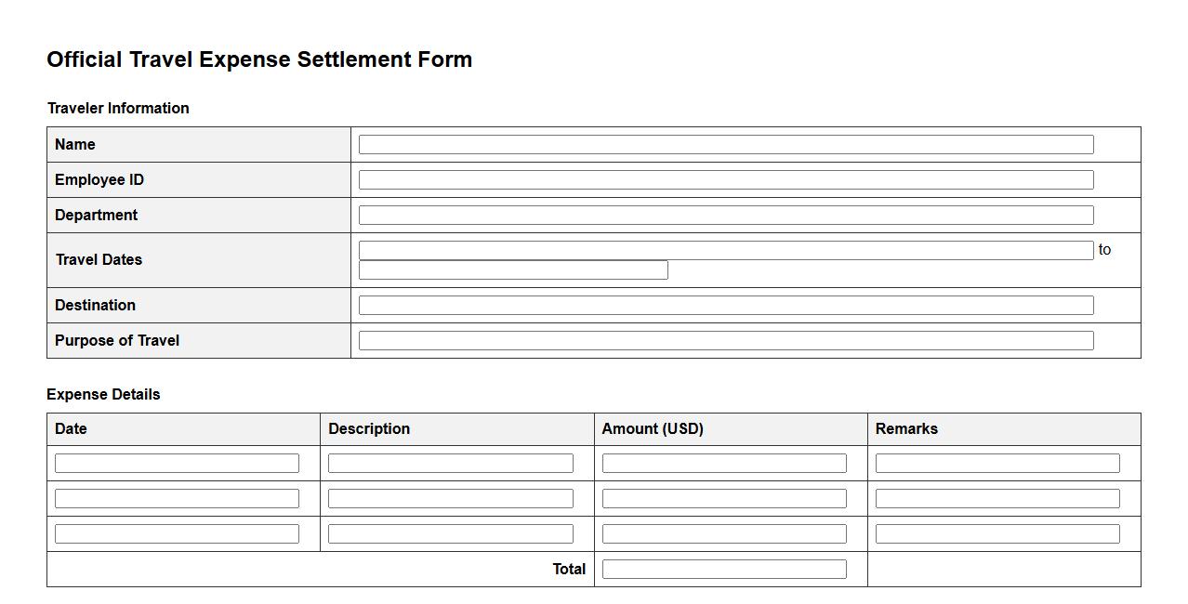
Task: Focus the second row Remarks field
Action: click(997, 499)
